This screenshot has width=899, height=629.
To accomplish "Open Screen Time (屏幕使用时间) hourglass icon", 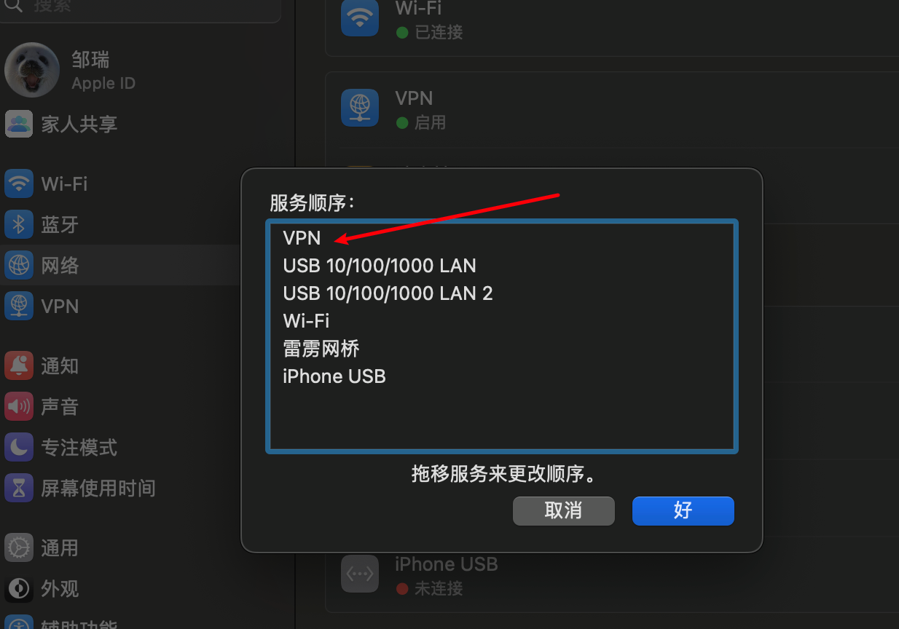I will [x=19, y=488].
